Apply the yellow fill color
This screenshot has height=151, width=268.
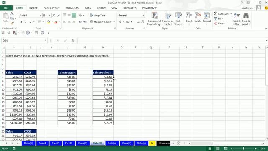point(49,22)
